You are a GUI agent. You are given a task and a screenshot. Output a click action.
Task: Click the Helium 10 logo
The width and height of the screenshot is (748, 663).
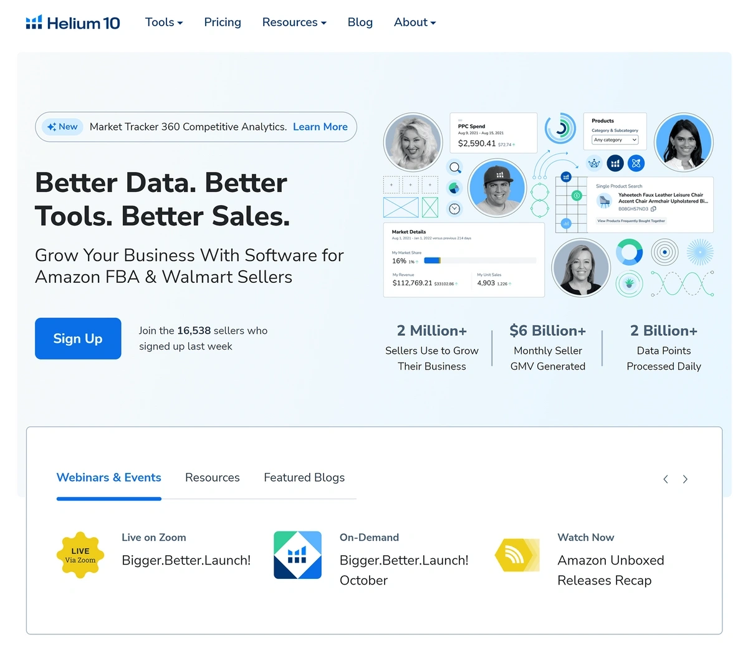click(72, 23)
